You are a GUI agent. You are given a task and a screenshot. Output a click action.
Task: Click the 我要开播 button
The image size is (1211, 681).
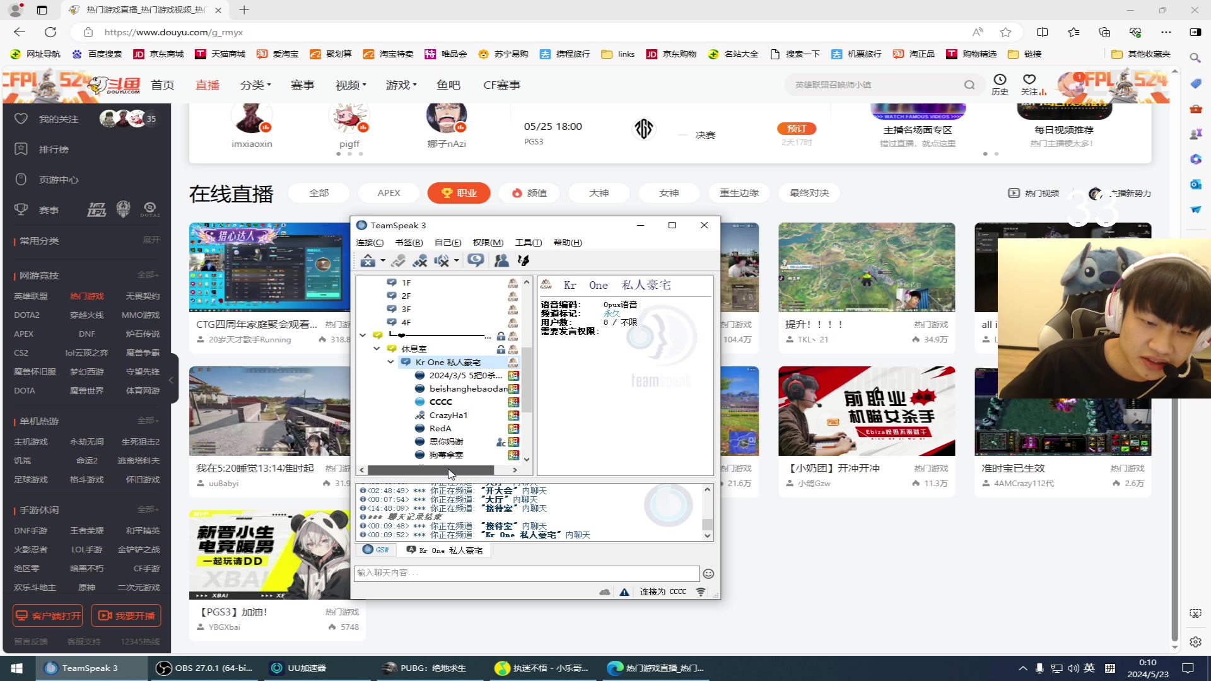(x=126, y=615)
